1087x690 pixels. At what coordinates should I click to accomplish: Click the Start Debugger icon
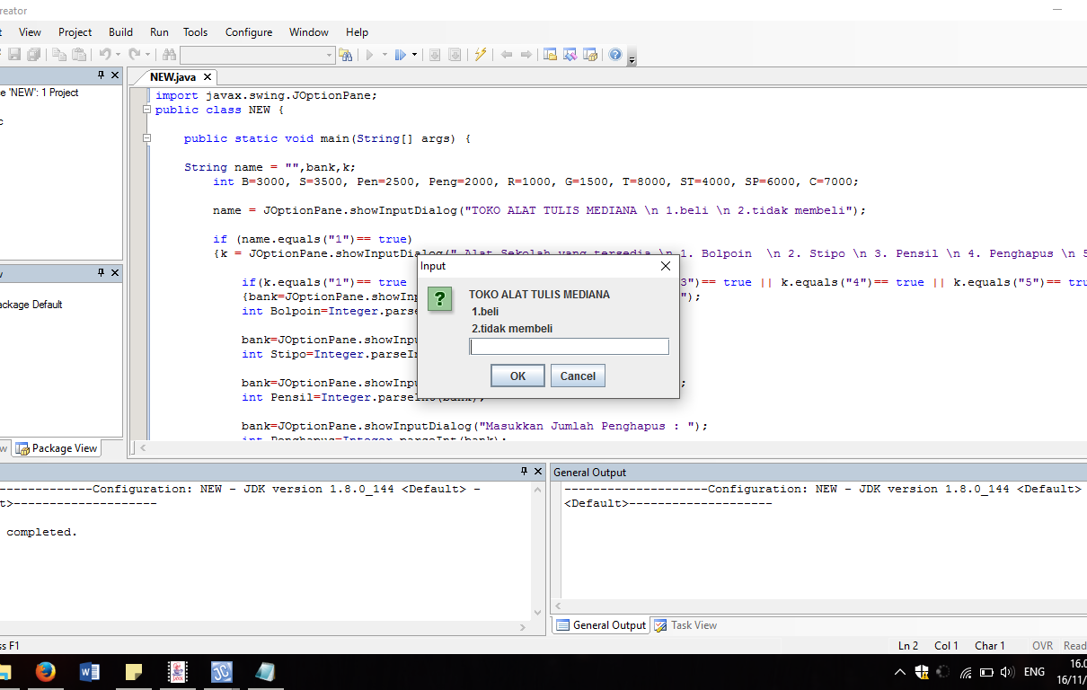pyautogui.click(x=401, y=55)
